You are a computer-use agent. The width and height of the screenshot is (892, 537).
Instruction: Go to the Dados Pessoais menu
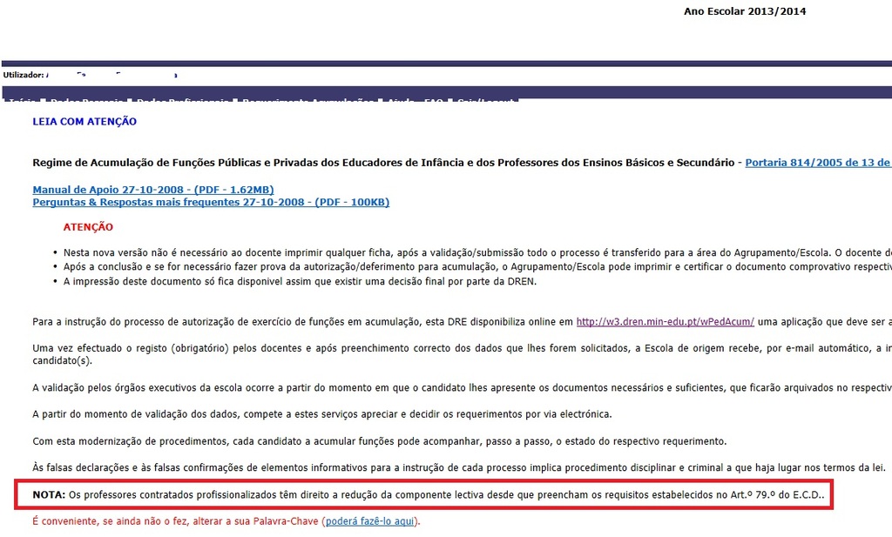click(x=85, y=102)
